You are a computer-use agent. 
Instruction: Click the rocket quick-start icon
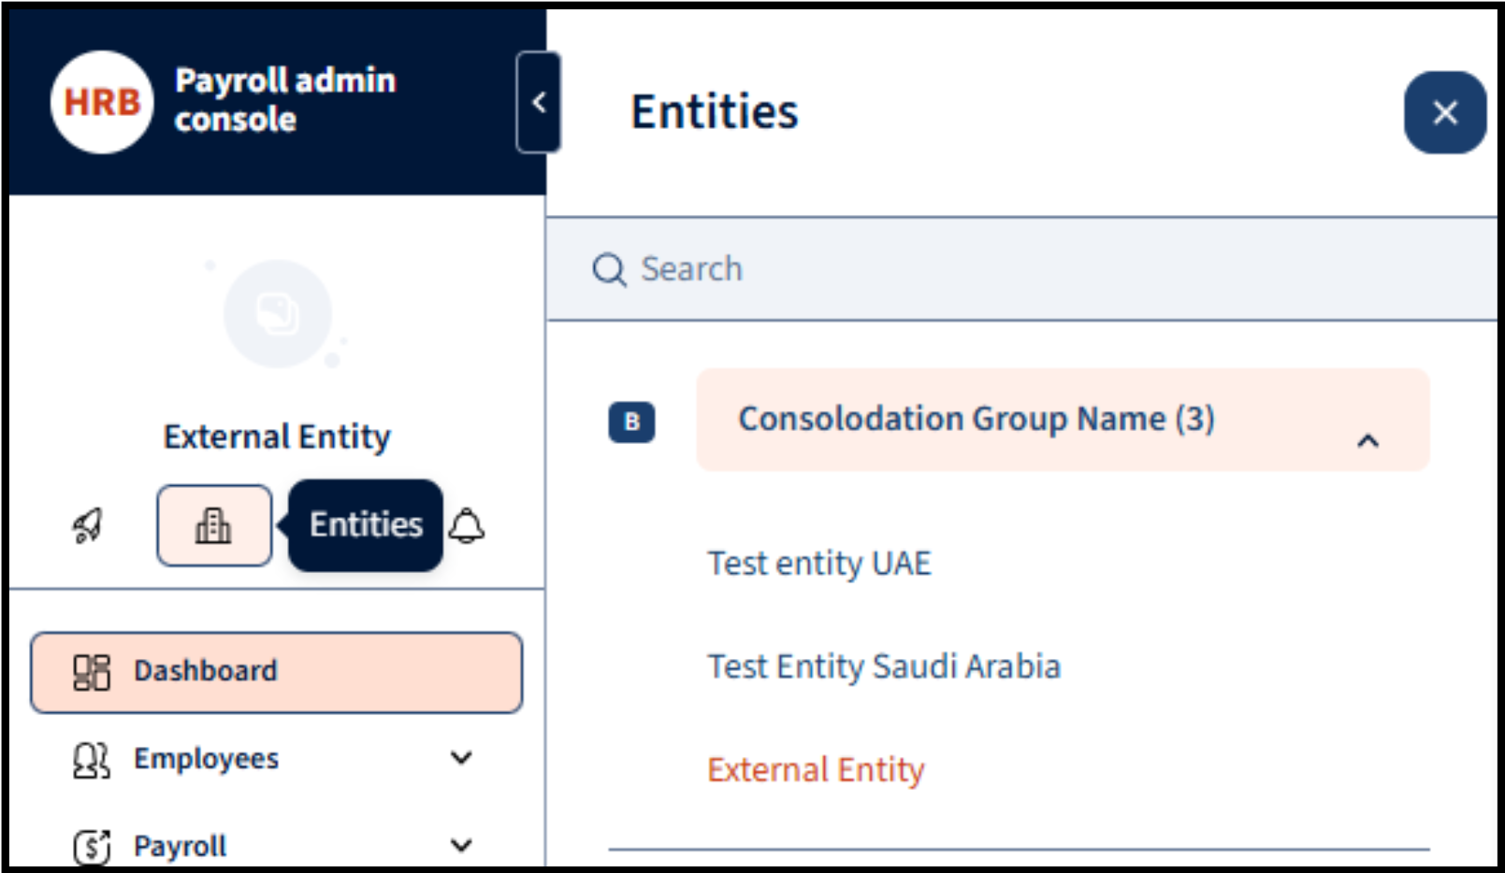click(x=88, y=525)
